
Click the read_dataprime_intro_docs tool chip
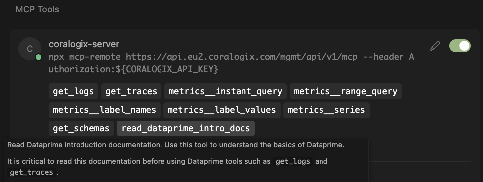click(x=186, y=128)
